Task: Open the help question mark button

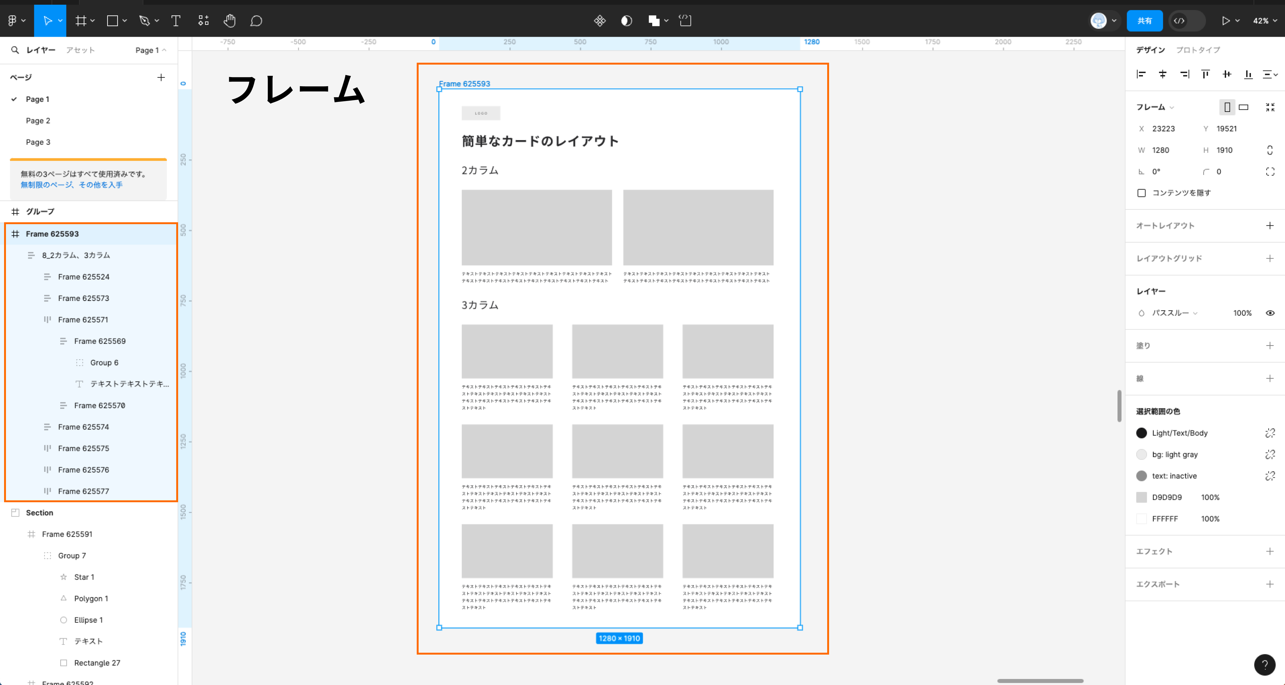Action: [1265, 665]
